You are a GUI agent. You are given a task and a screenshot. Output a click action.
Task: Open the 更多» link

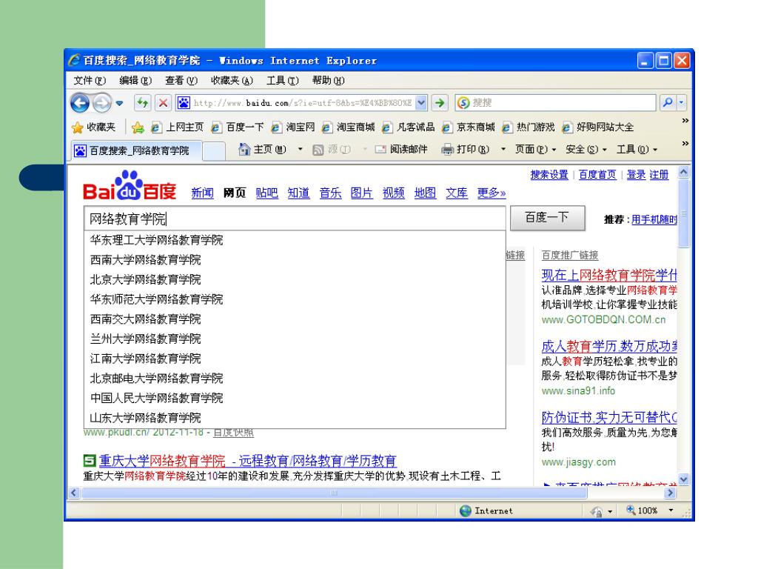point(492,193)
